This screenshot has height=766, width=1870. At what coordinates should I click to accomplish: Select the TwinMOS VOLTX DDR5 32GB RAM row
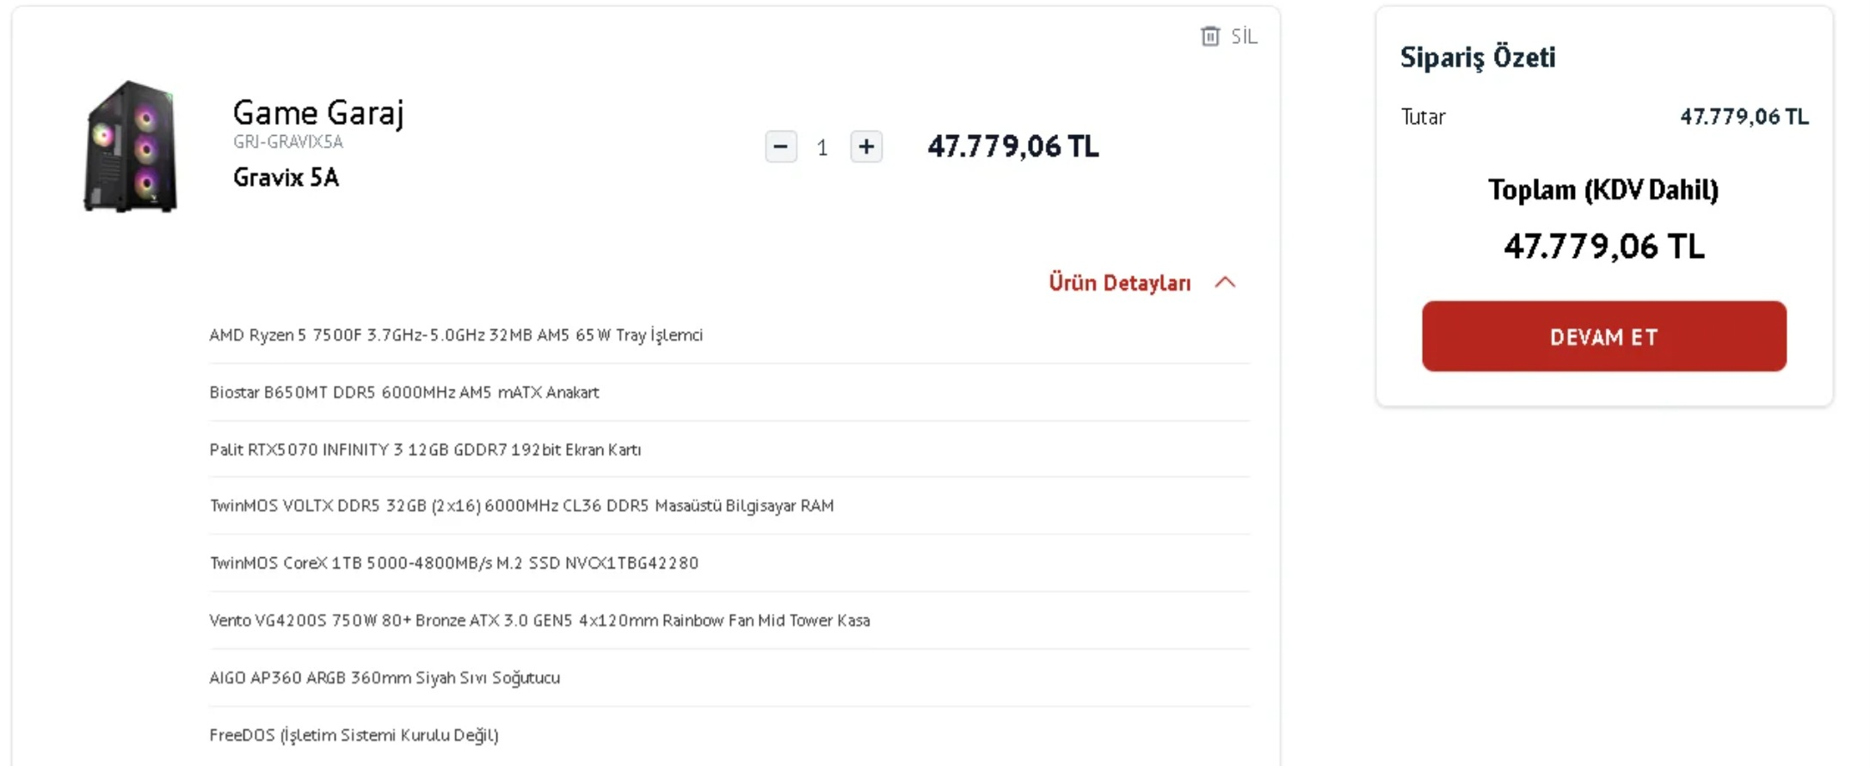pyautogui.click(x=729, y=506)
